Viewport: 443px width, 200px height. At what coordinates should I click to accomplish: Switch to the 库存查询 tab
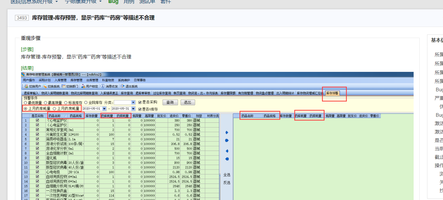click(127, 93)
